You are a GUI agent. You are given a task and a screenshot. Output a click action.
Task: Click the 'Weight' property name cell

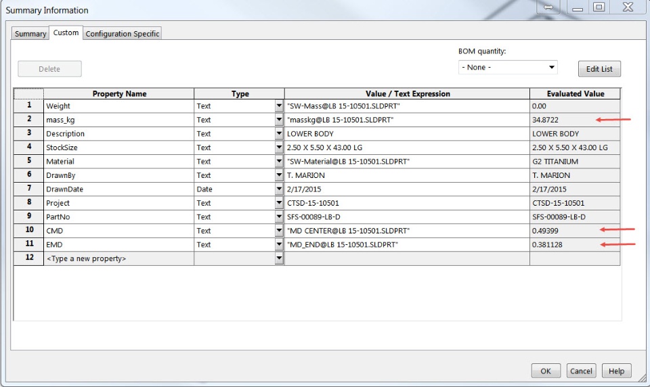coord(118,106)
